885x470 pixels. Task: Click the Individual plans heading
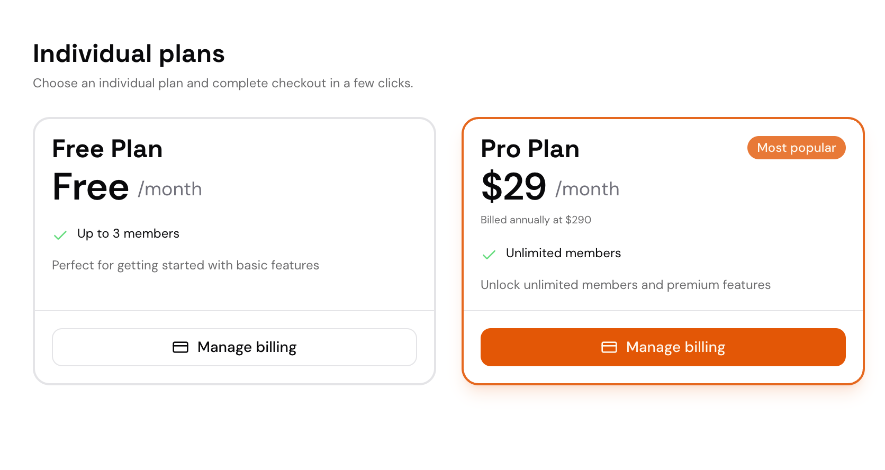(x=129, y=53)
